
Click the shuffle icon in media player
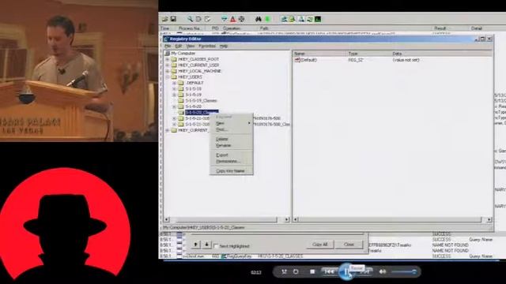coord(284,271)
